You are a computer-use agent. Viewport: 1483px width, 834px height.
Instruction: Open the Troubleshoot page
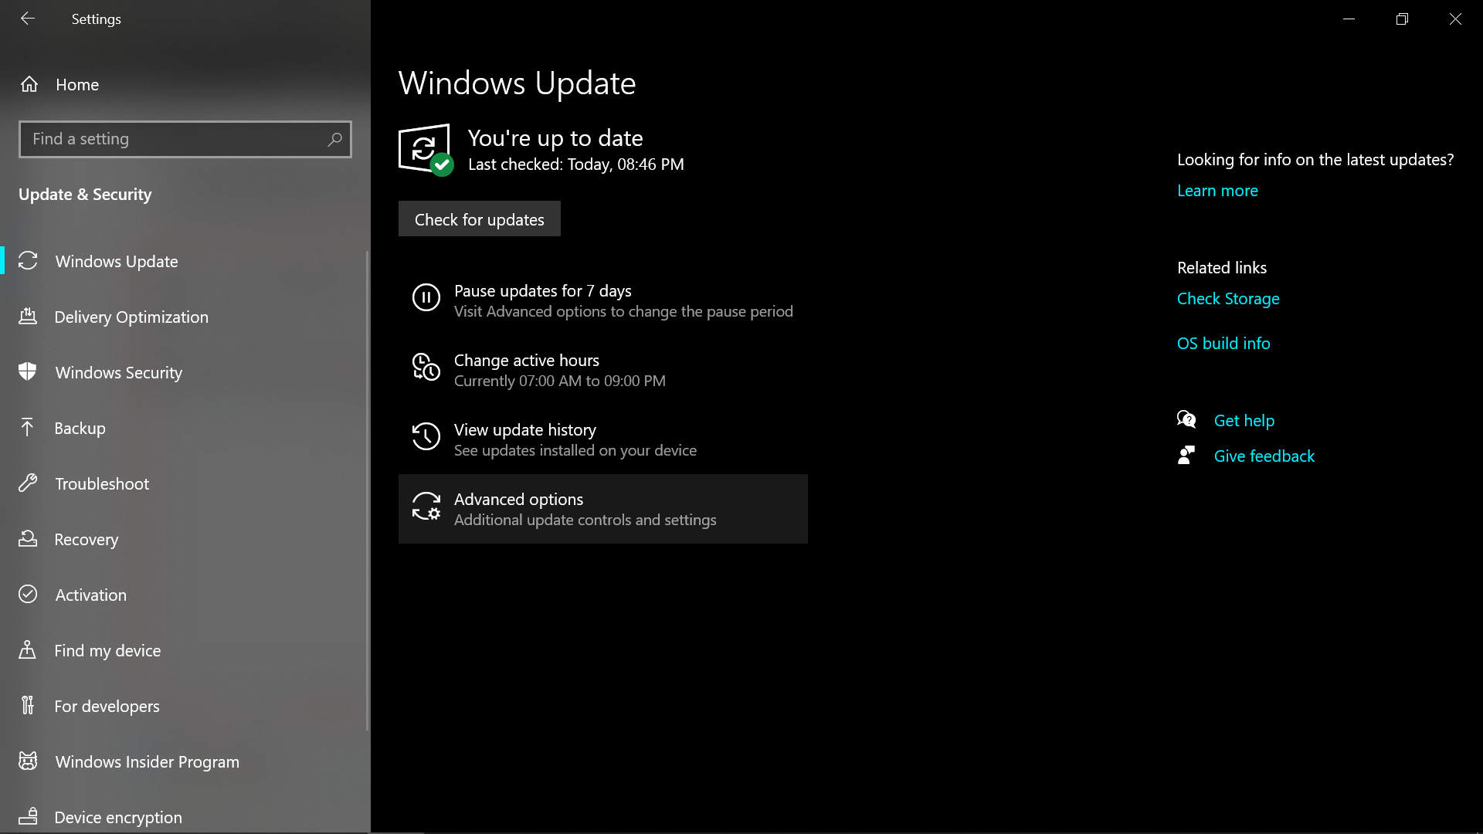[x=184, y=483]
